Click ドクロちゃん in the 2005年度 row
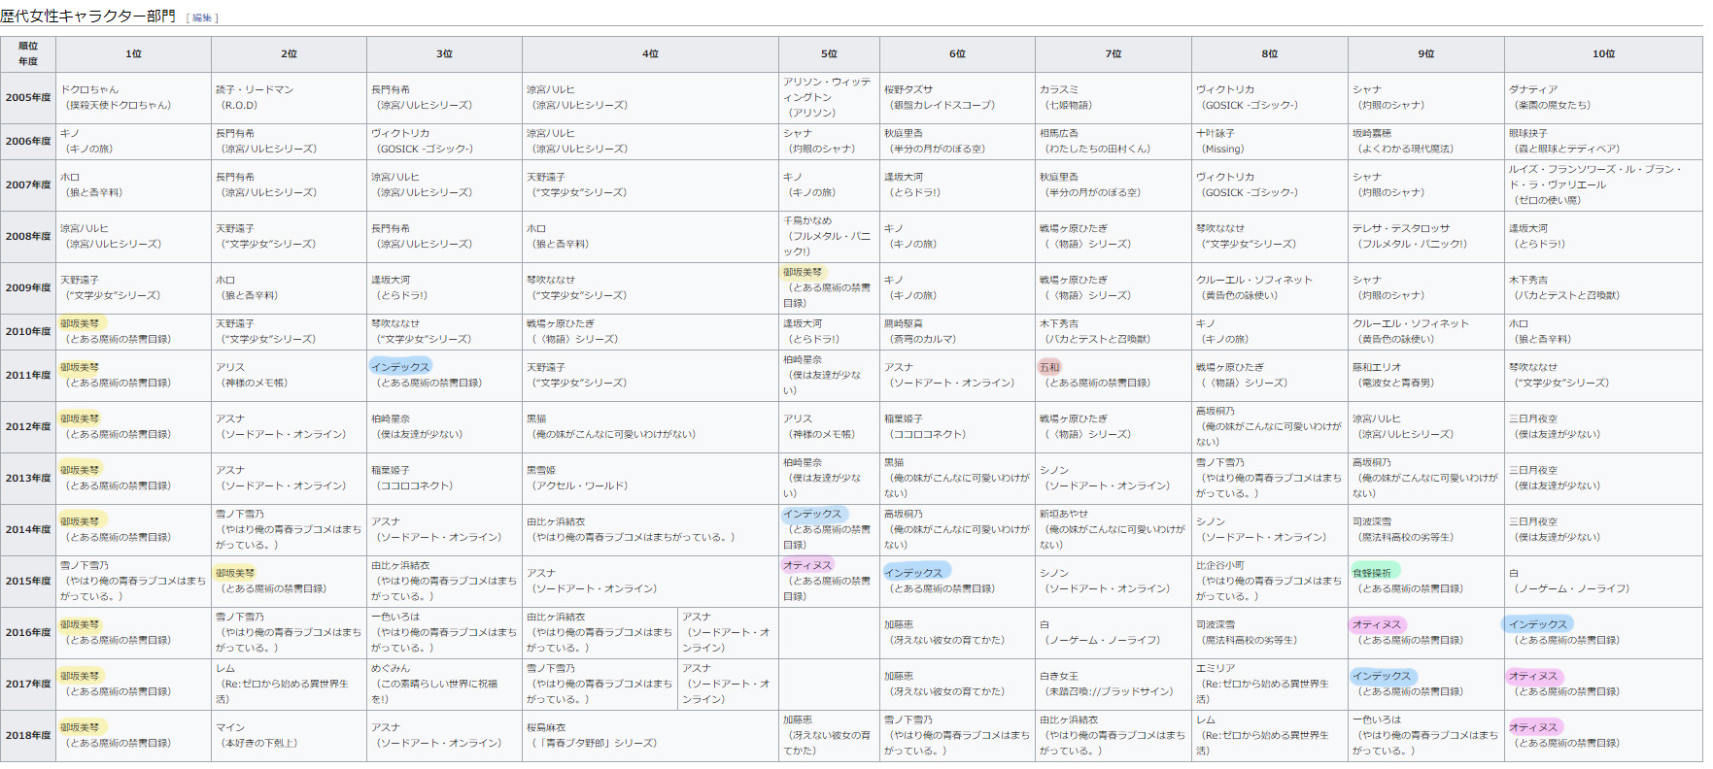The image size is (1713, 769). [x=89, y=90]
